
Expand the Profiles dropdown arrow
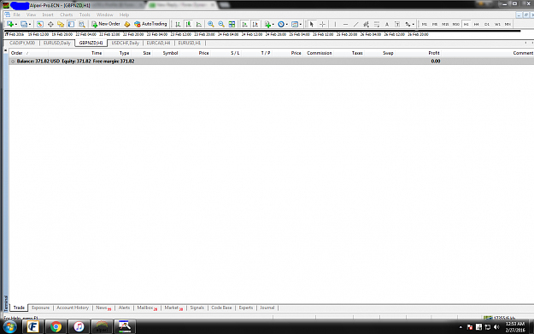(30, 24)
